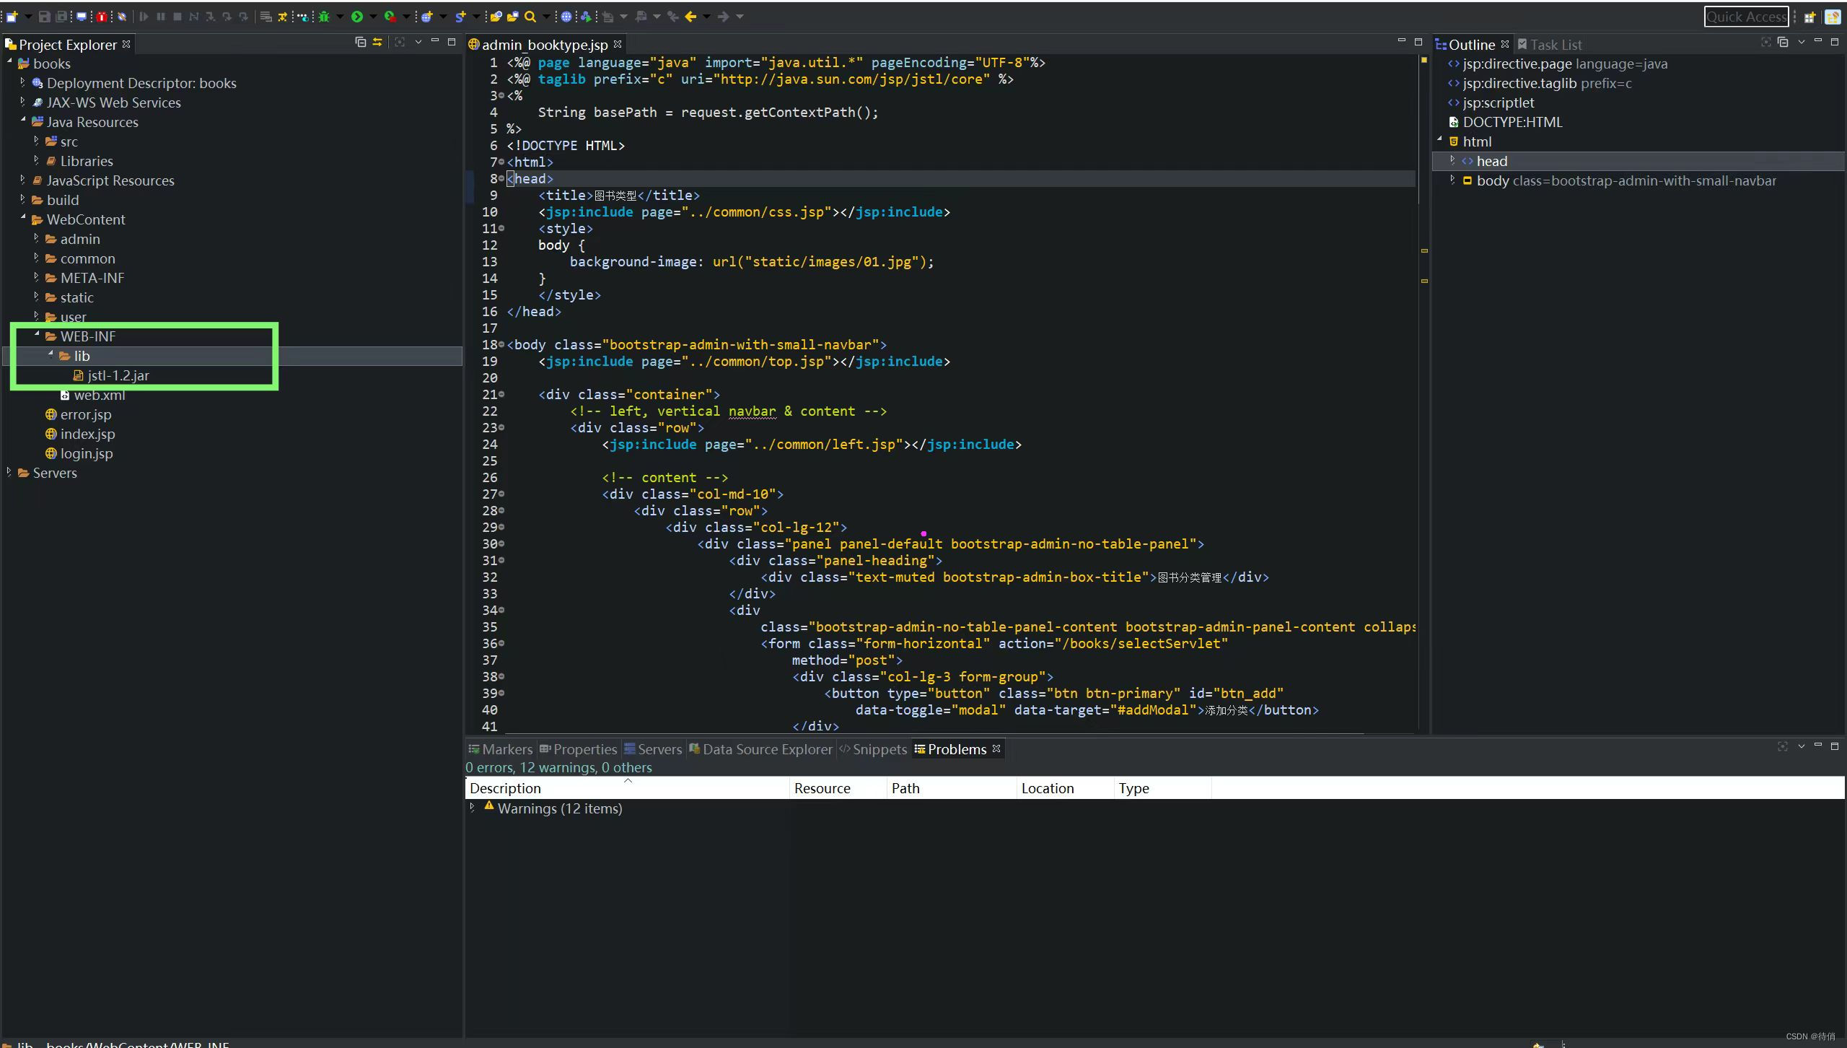Click the green Debug bug icon
1847x1048 pixels.
coord(324,16)
